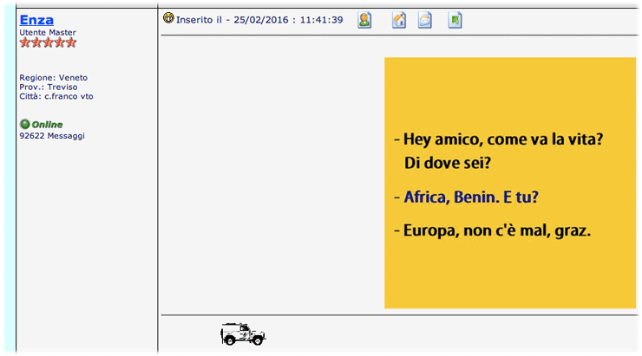Click the 'Prov.: Treviso' text
642x356 pixels.
(49, 87)
